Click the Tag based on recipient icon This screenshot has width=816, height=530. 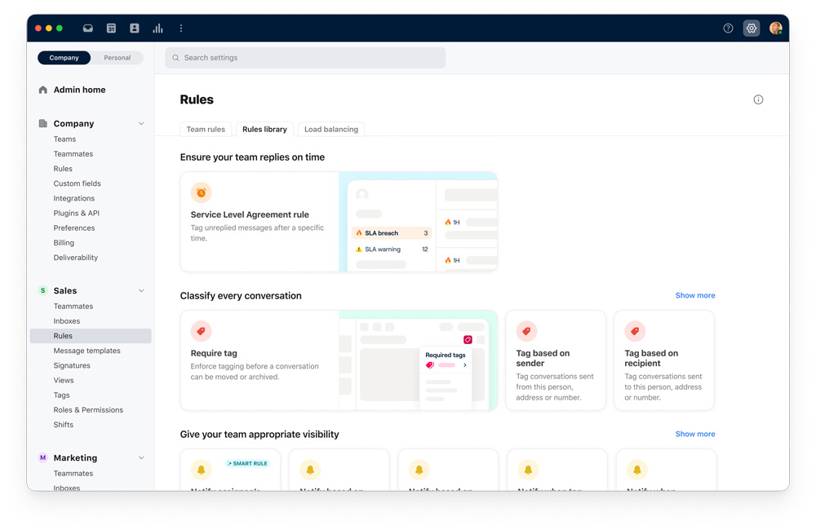pos(635,331)
